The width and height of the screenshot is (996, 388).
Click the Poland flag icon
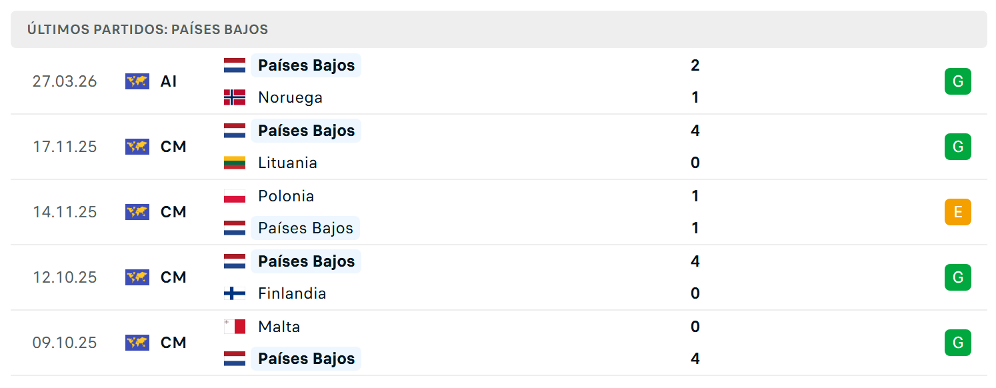[235, 196]
